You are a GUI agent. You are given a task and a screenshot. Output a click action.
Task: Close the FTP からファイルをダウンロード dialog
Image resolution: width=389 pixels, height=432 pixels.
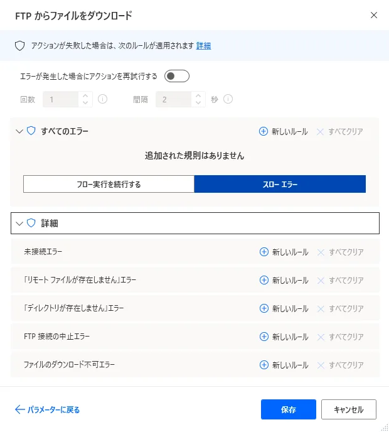[x=374, y=15]
